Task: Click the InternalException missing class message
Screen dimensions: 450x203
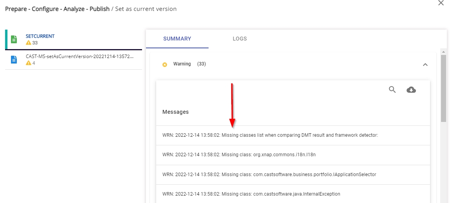Action: 251,194
